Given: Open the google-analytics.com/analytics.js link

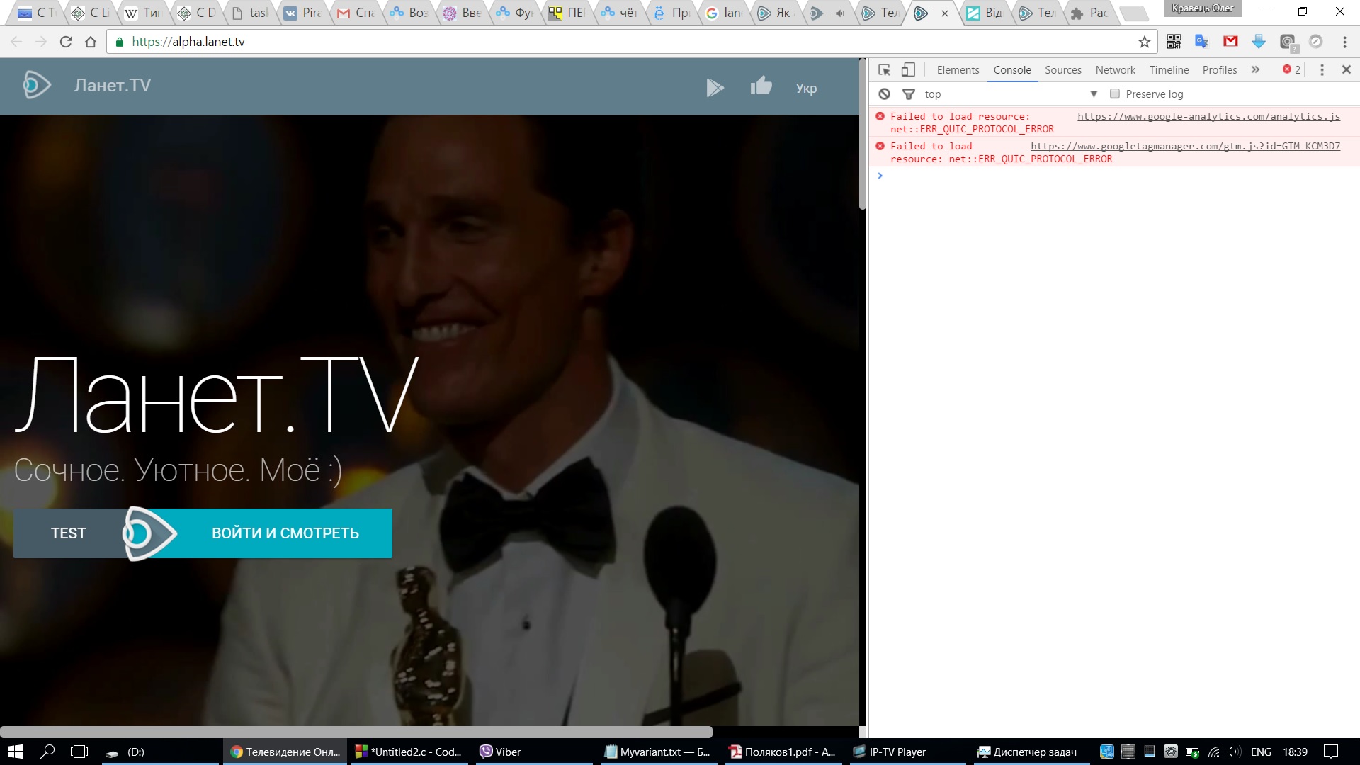Looking at the screenshot, I should pos(1208,116).
